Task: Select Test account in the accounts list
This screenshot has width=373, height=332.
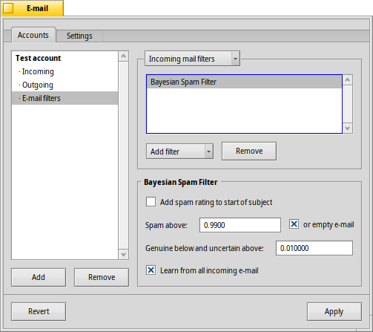Action: [38, 58]
